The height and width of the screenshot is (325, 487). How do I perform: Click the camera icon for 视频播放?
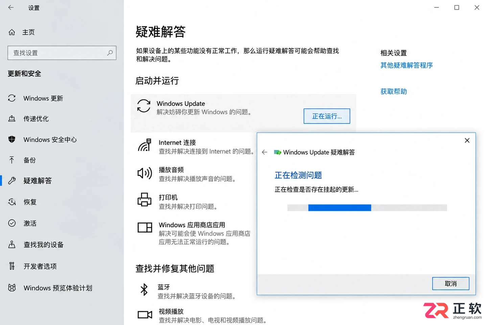145,315
